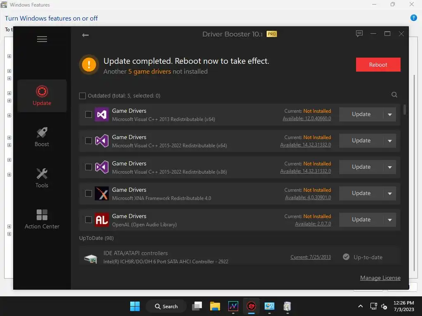This screenshot has width=422, height=316.
Task: Check the Visual C++ 2013 Redistributable (x64) box
Action: 89,114
